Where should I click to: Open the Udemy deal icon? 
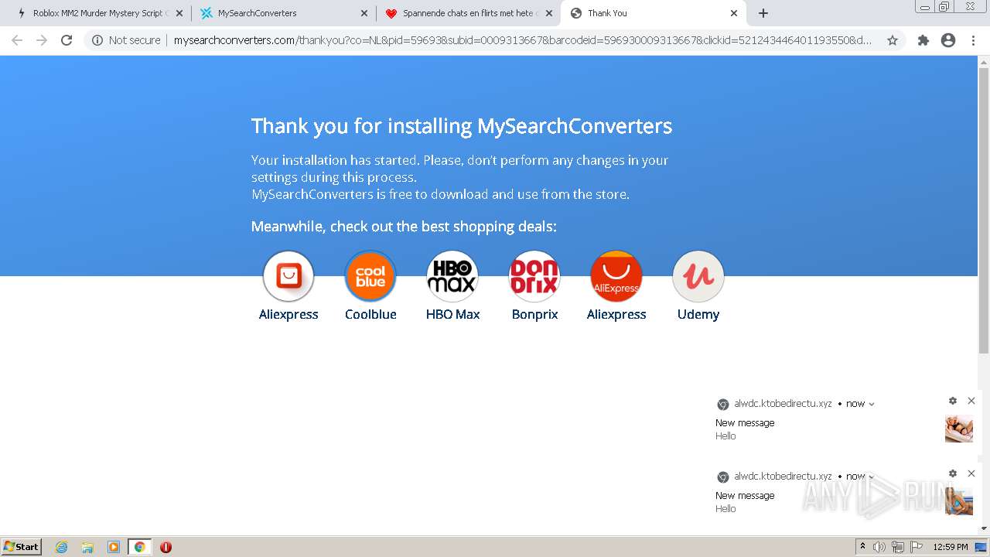tap(698, 276)
